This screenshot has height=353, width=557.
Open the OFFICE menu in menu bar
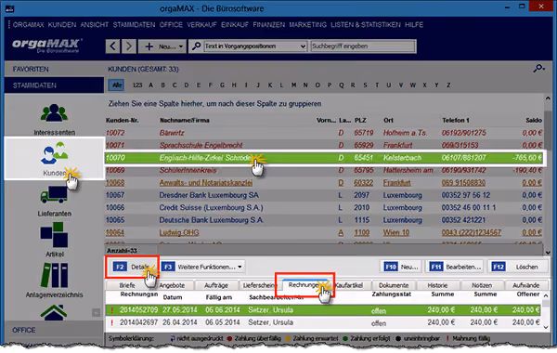171,25
